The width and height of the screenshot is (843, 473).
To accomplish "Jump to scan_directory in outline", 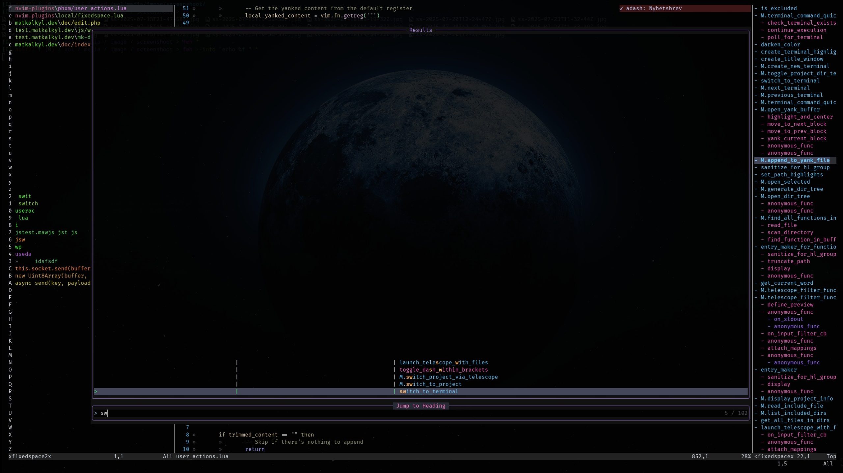I will coord(790,232).
